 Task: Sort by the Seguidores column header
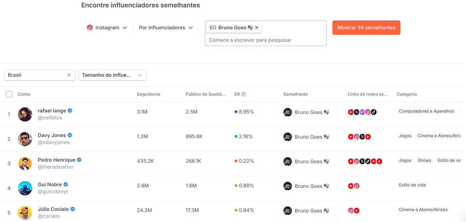click(149, 94)
